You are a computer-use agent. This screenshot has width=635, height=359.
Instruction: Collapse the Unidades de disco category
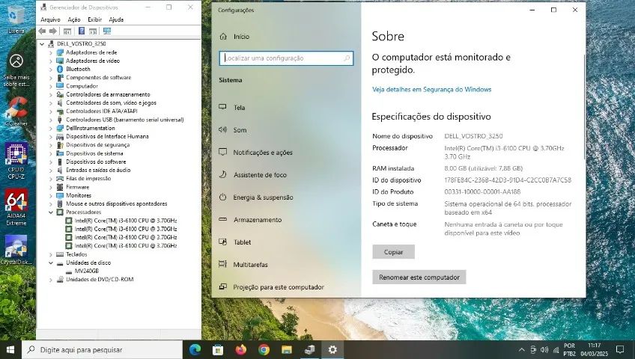click(x=51, y=263)
